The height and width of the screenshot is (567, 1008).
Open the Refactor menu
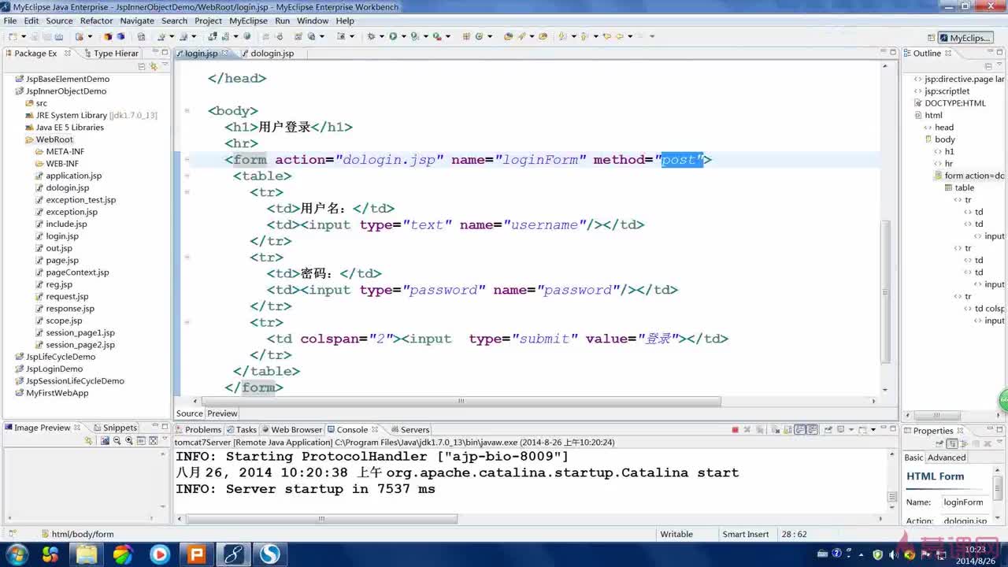pyautogui.click(x=96, y=20)
